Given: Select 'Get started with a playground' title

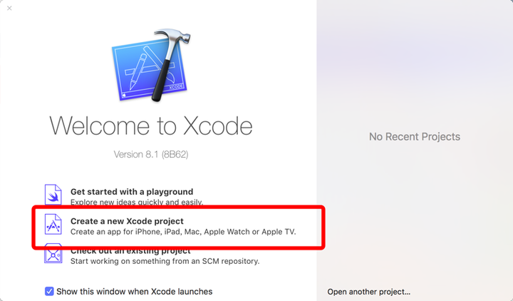Looking at the screenshot, I should (132, 192).
